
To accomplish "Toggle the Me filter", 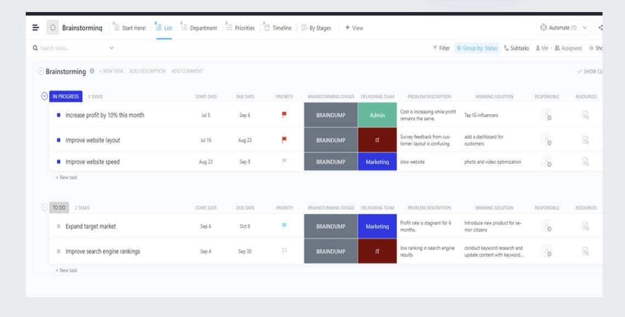I will [542, 48].
